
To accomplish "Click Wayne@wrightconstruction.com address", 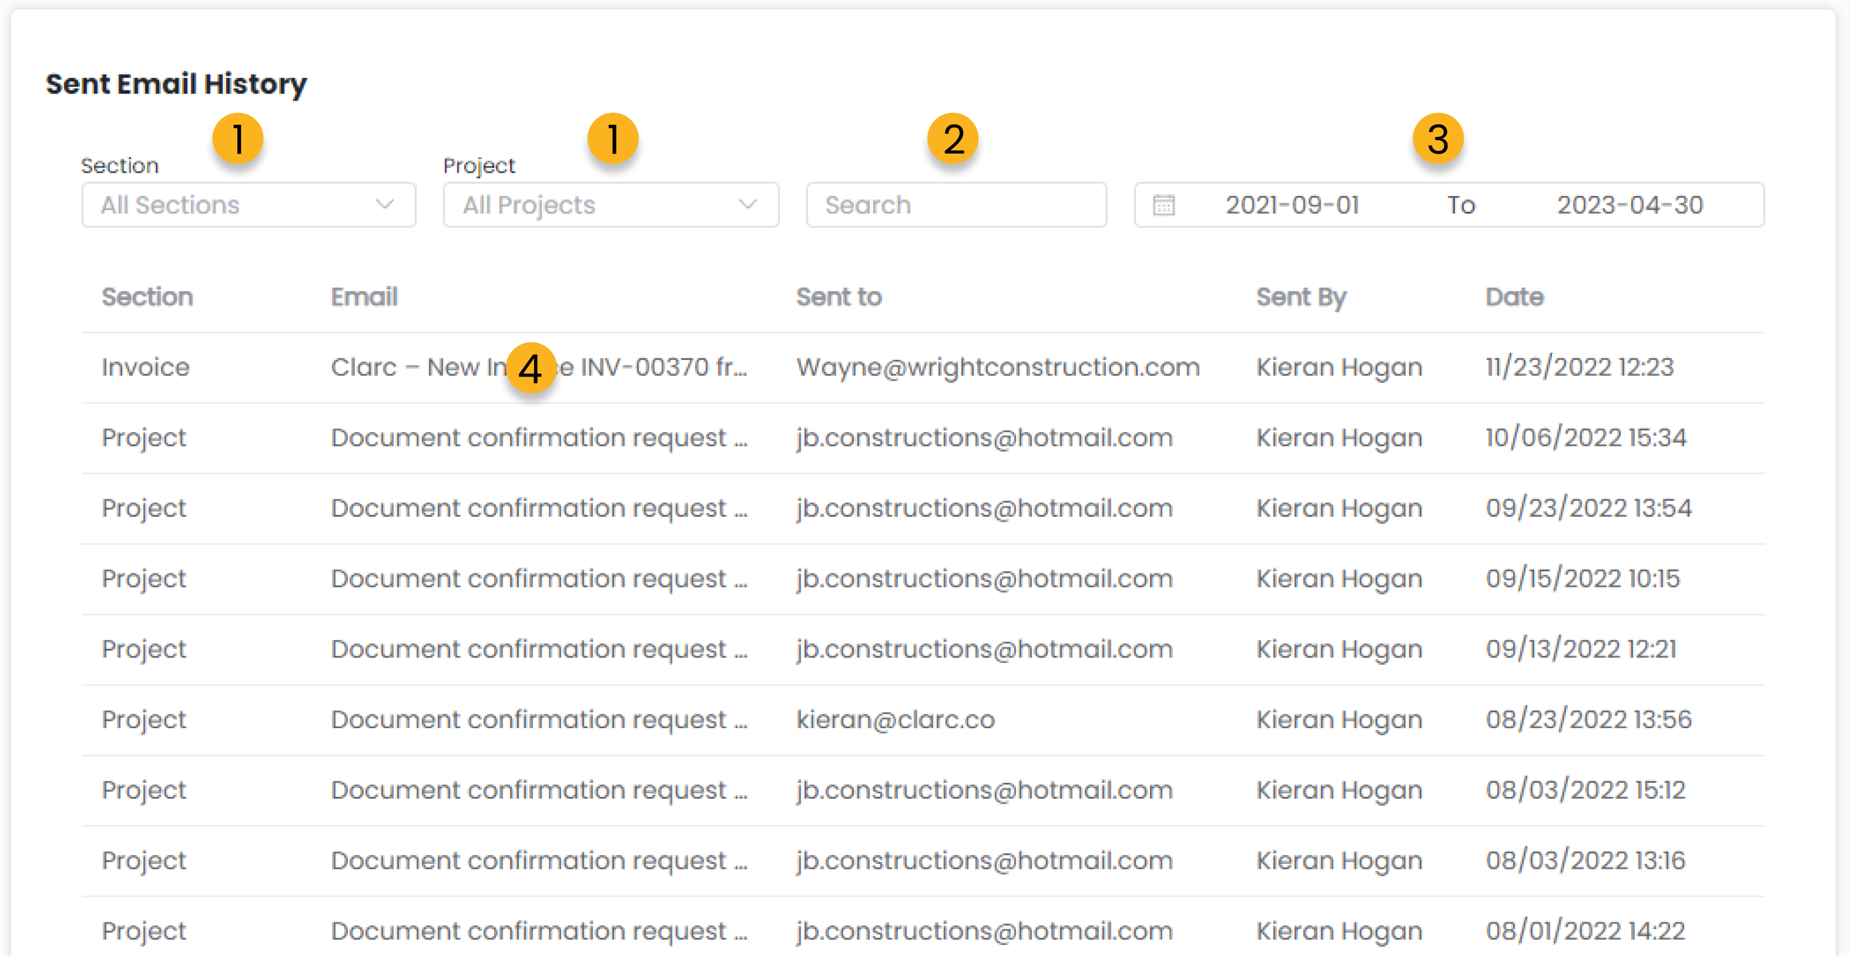I will (998, 367).
